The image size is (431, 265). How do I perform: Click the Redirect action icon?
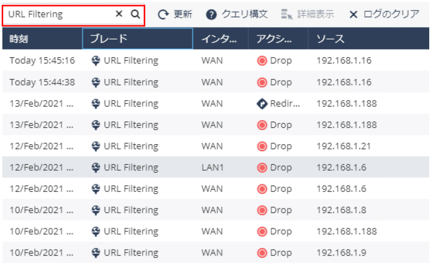[x=262, y=104]
